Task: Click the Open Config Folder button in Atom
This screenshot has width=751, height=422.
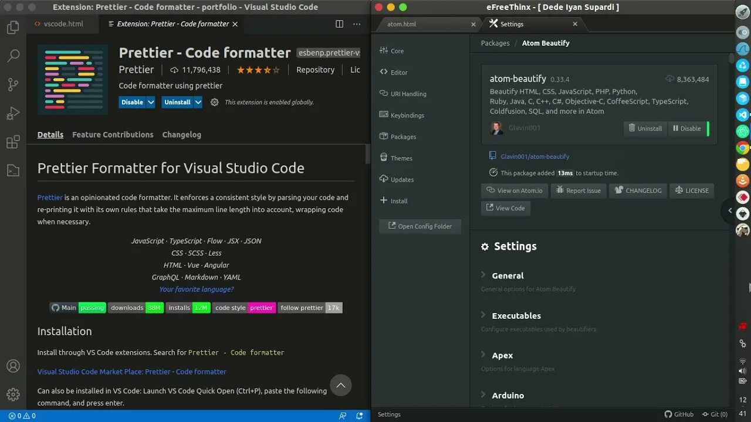Action: coord(420,226)
